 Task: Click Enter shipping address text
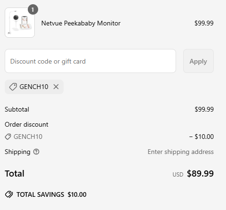[x=181, y=152]
